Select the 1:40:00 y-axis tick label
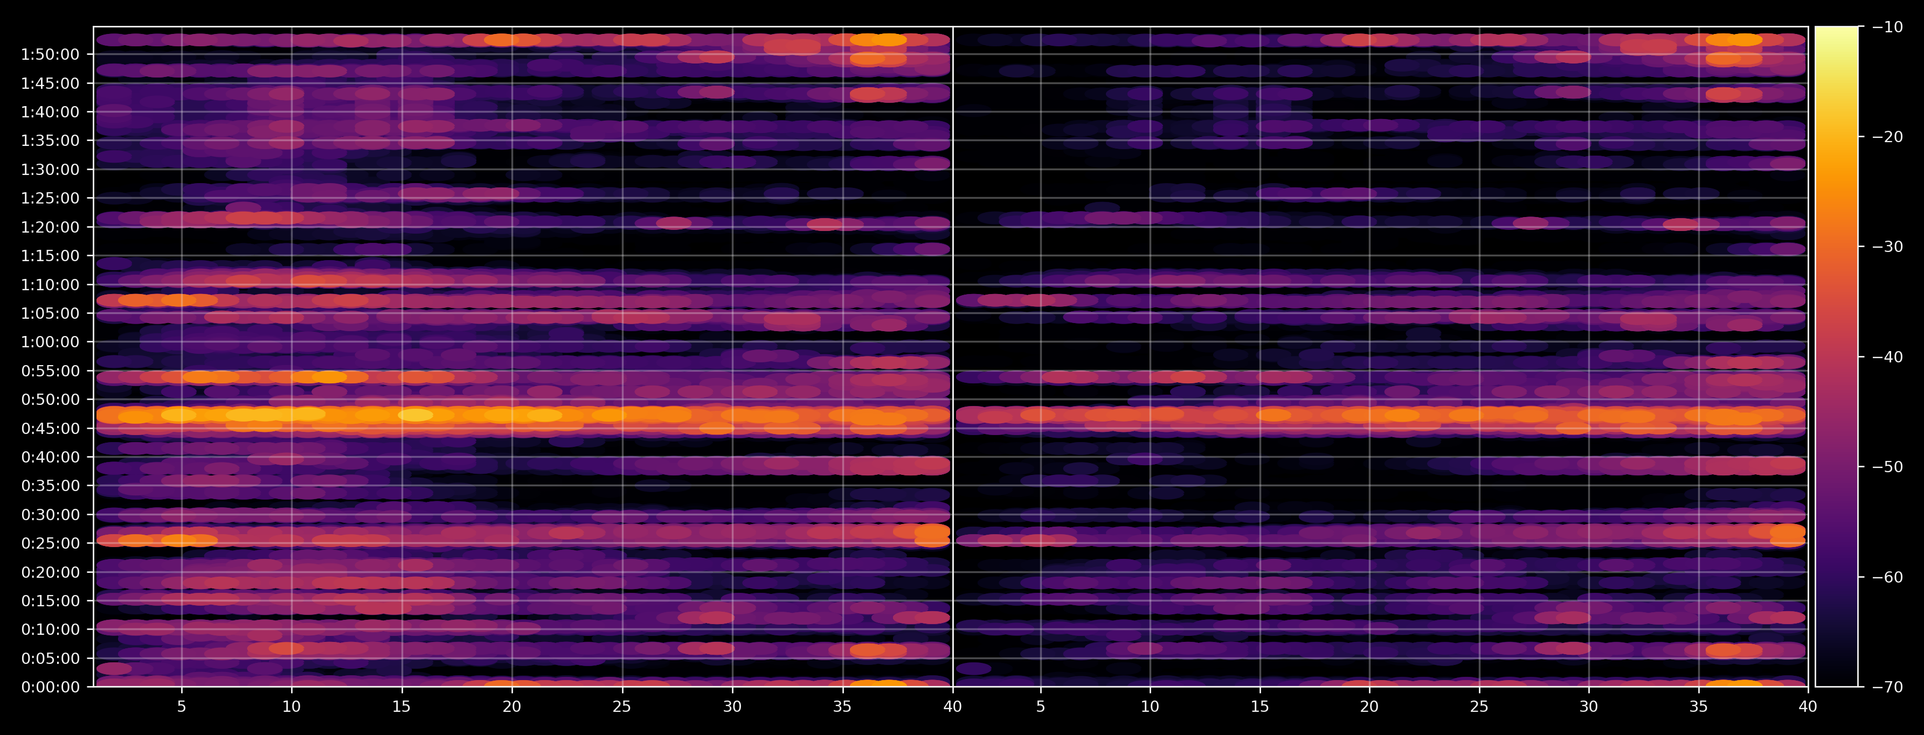Screen dimensions: 1924x735 [50, 113]
